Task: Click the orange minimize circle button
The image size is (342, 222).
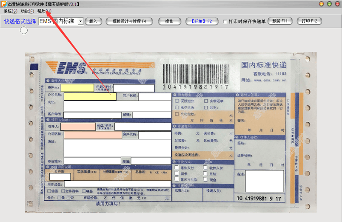Action: click(x=321, y=4)
